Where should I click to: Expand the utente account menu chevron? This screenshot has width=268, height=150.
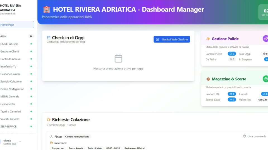pos(20,142)
